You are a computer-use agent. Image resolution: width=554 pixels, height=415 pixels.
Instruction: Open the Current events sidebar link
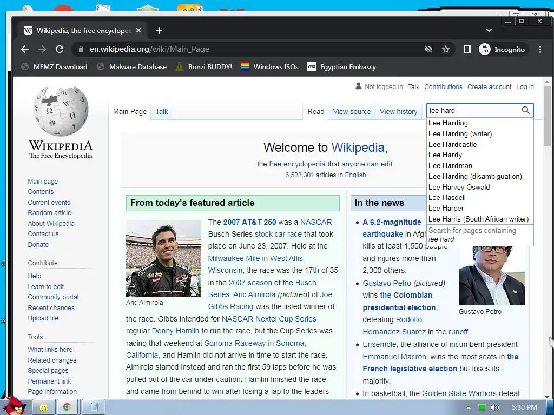(x=49, y=203)
